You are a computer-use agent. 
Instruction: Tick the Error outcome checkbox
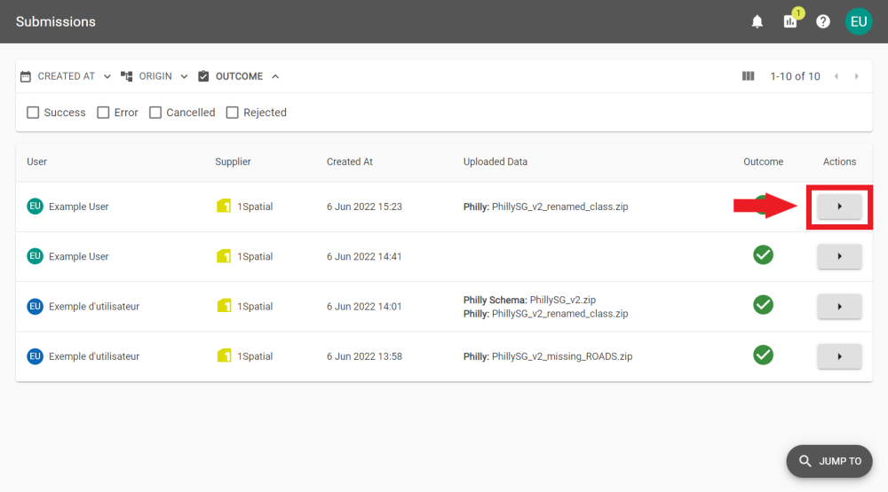(103, 113)
